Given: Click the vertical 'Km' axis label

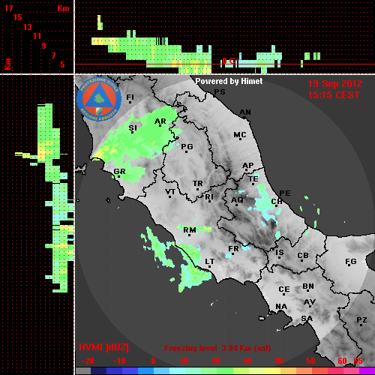Looking at the screenshot, I should point(7,64).
